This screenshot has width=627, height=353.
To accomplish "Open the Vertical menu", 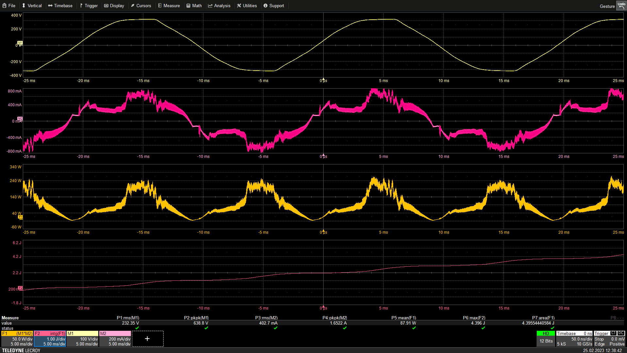I will point(32,6).
